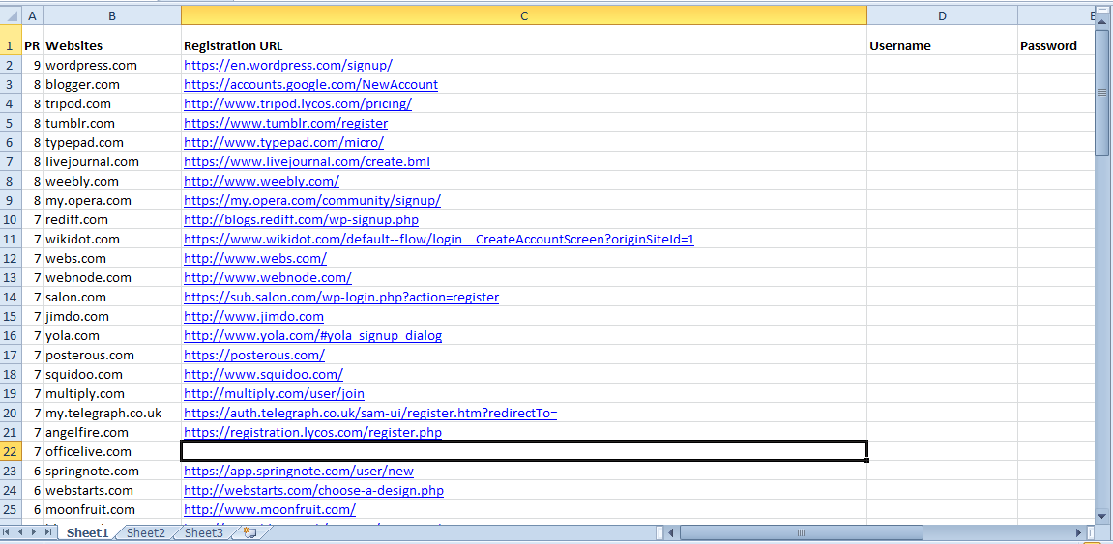
Task: Open accounts.google.com NewAccount link
Action: tap(311, 84)
